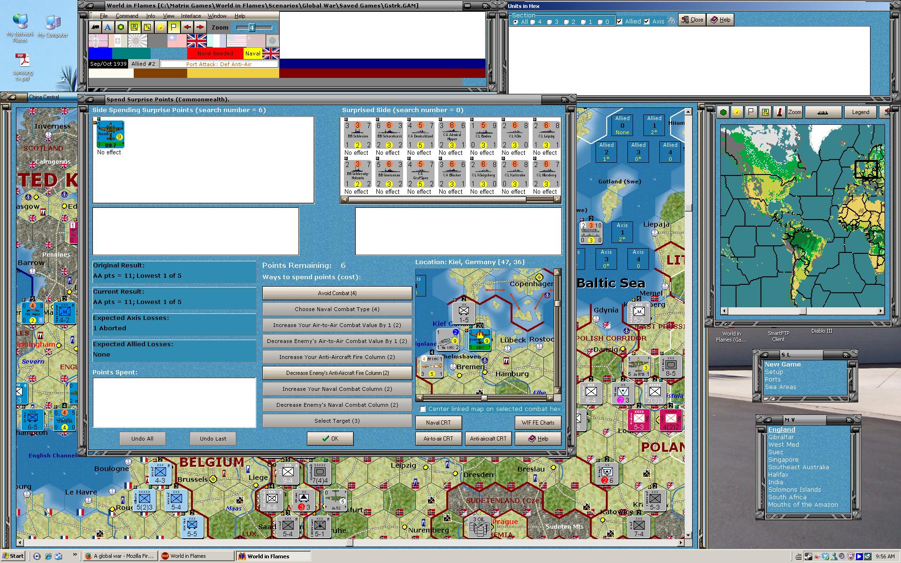The height and width of the screenshot is (563, 901).
Task: Click Legend button in minimap toolbar
Action: point(860,112)
